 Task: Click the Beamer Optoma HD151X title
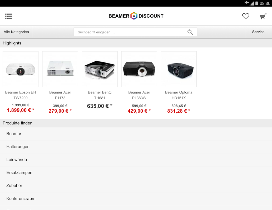point(179,95)
